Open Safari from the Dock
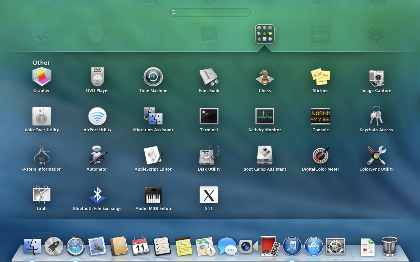The width and height of the screenshot is (420, 262). click(x=75, y=246)
